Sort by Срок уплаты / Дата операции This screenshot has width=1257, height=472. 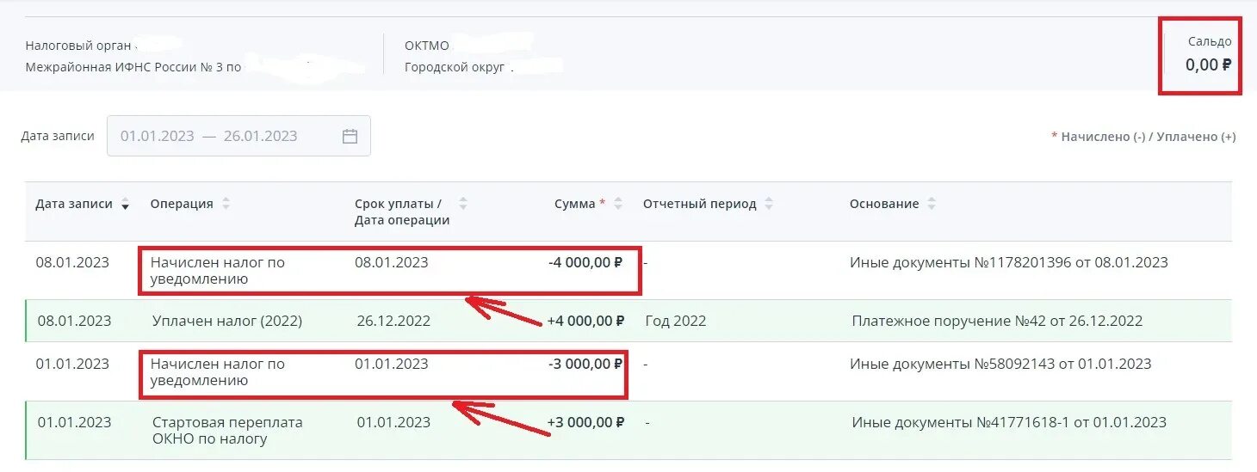click(463, 205)
